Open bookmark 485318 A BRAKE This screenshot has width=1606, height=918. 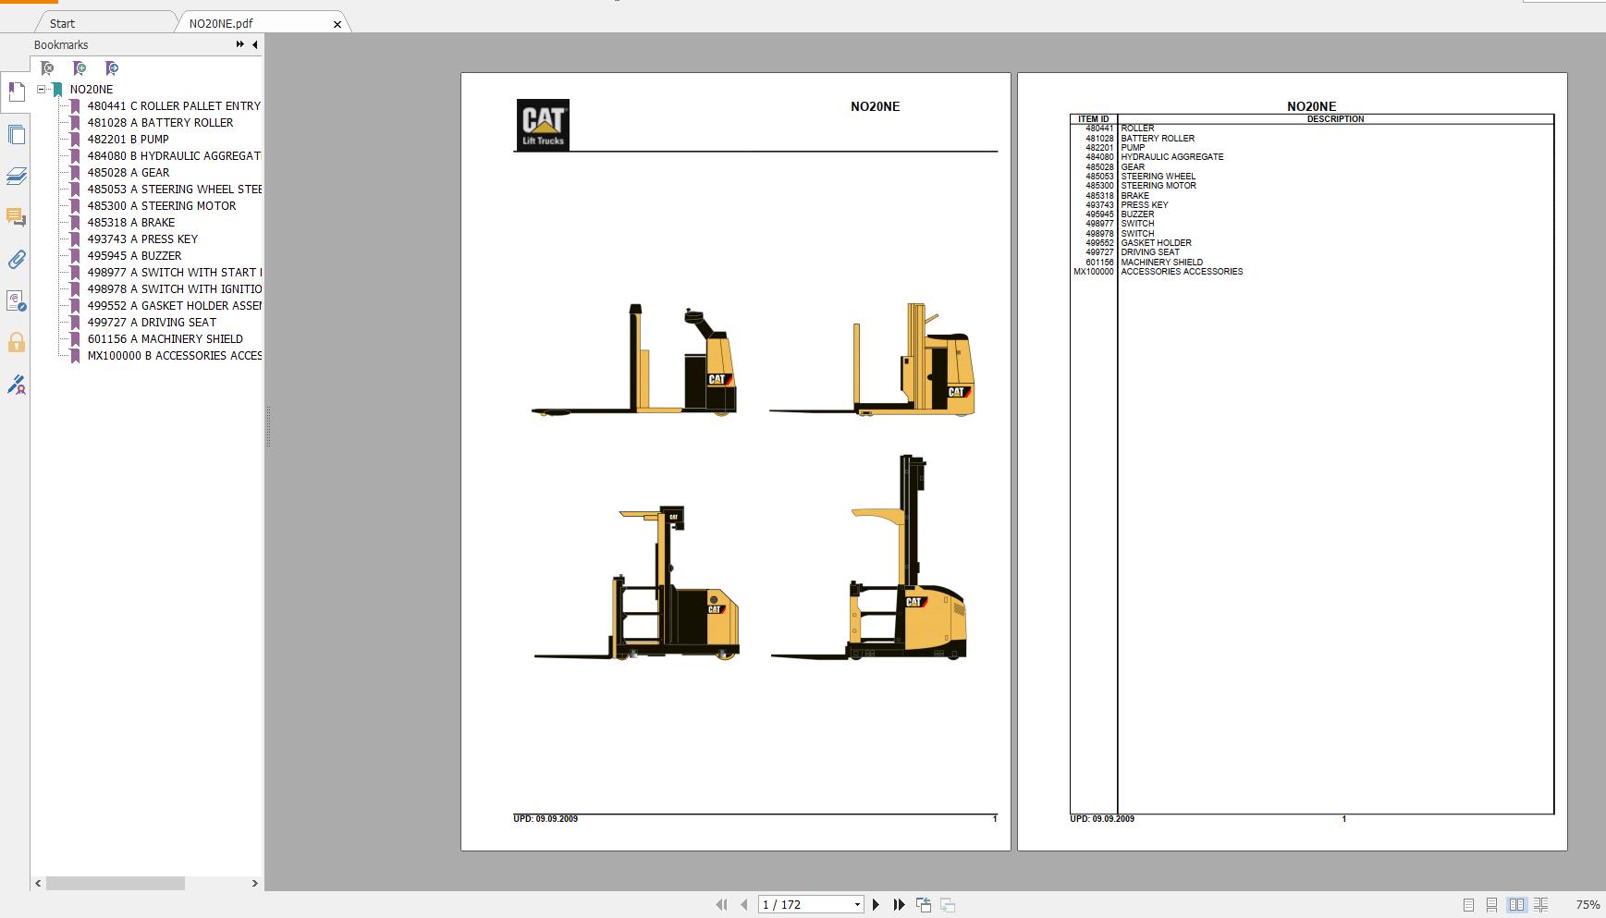pos(131,223)
